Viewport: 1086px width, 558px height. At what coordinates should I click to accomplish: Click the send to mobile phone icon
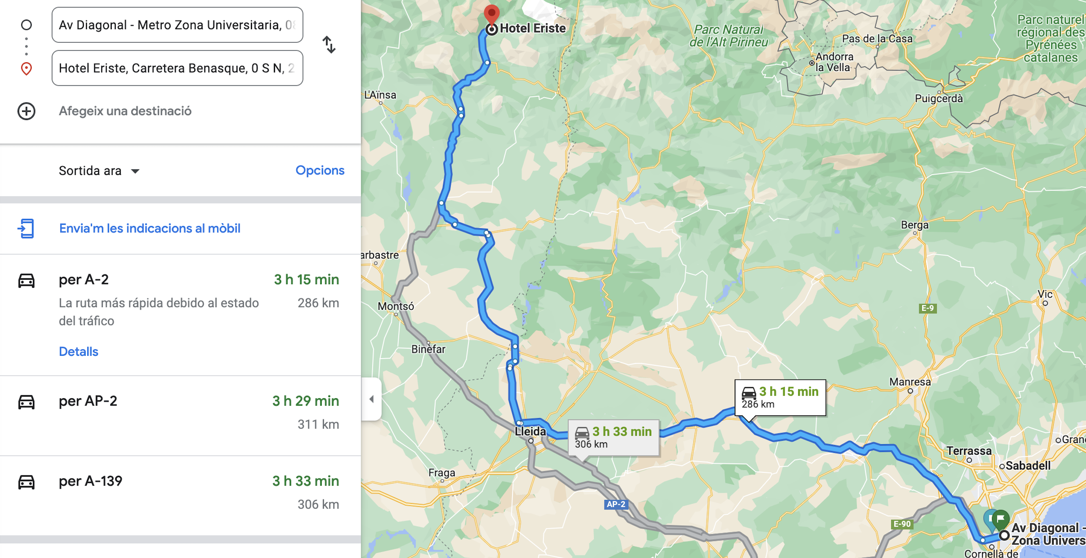pyautogui.click(x=26, y=228)
